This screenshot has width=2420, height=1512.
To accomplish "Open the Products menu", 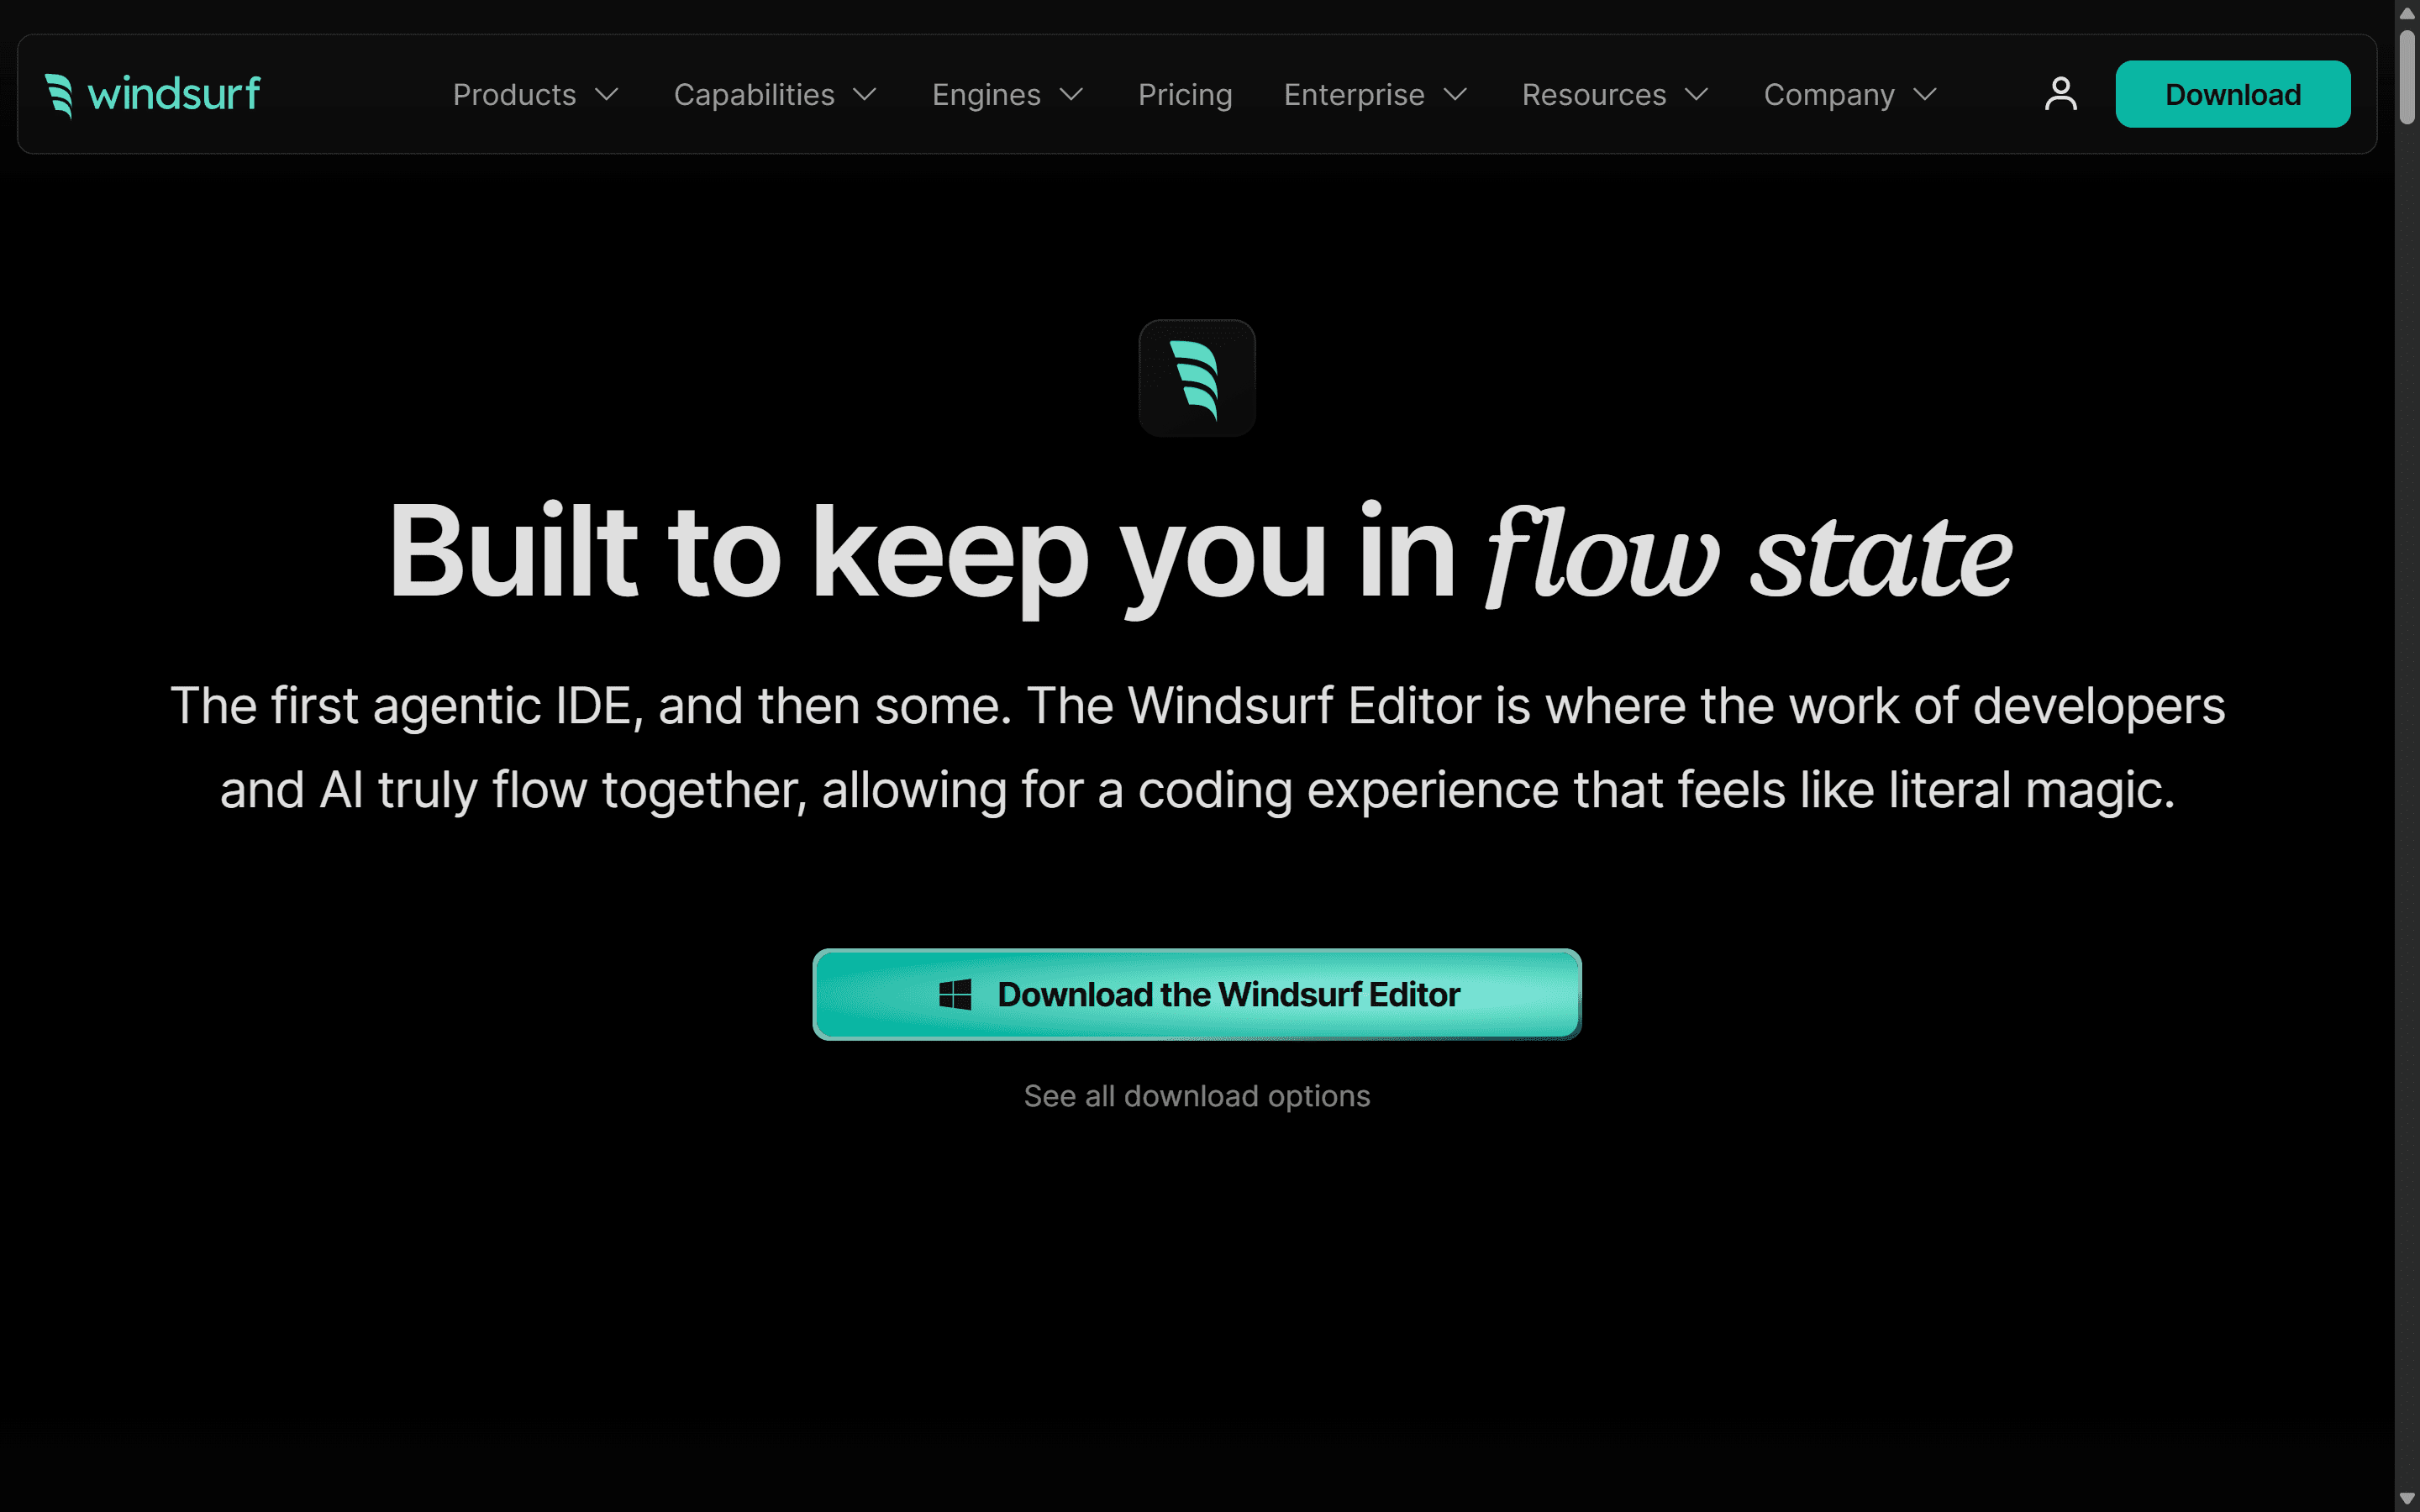I will pyautogui.click(x=536, y=95).
